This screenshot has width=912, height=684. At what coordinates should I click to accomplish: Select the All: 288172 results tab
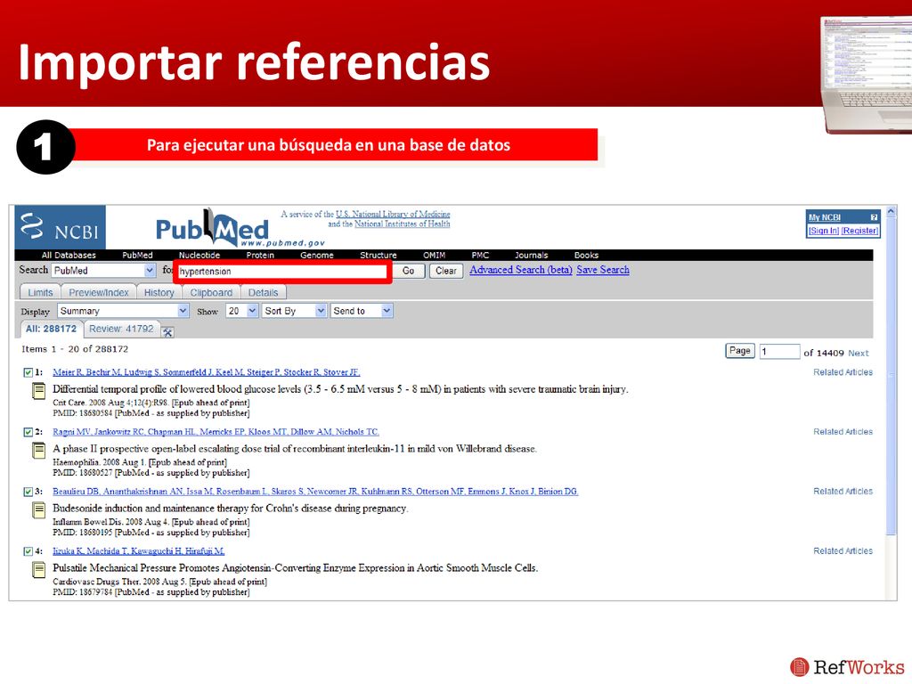(51, 330)
